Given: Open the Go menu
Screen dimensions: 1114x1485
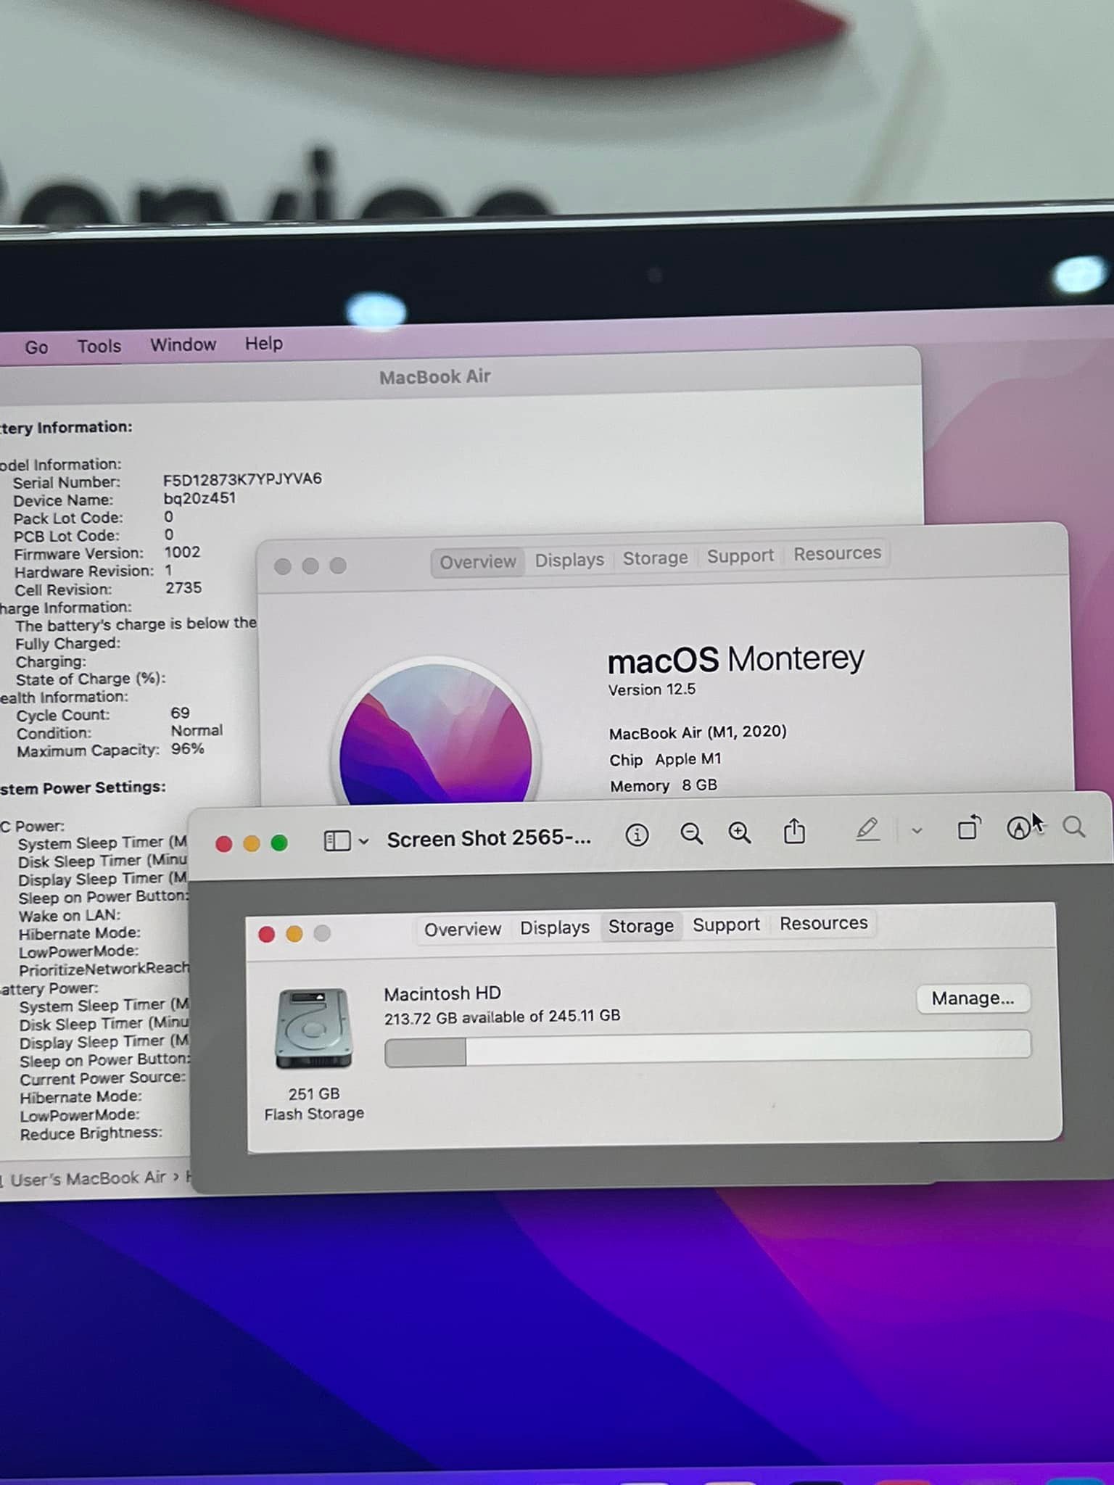Looking at the screenshot, I should [x=36, y=347].
